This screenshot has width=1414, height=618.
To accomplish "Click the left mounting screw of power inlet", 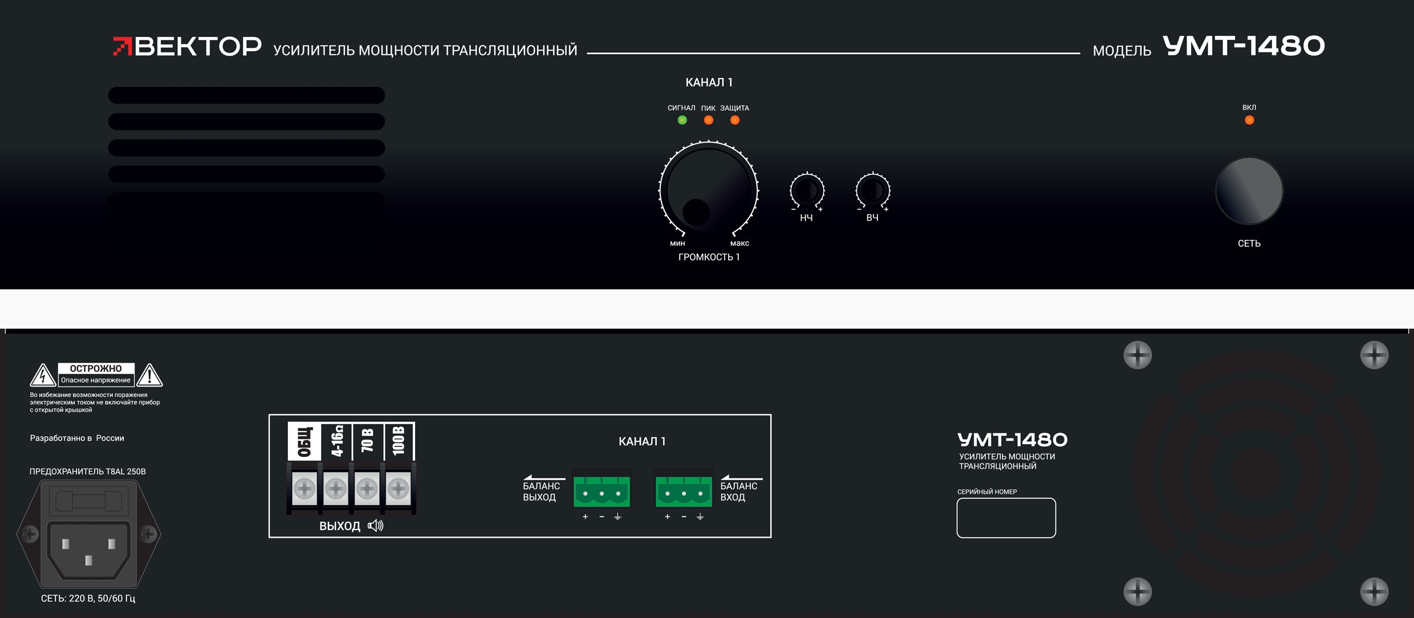I will point(30,534).
